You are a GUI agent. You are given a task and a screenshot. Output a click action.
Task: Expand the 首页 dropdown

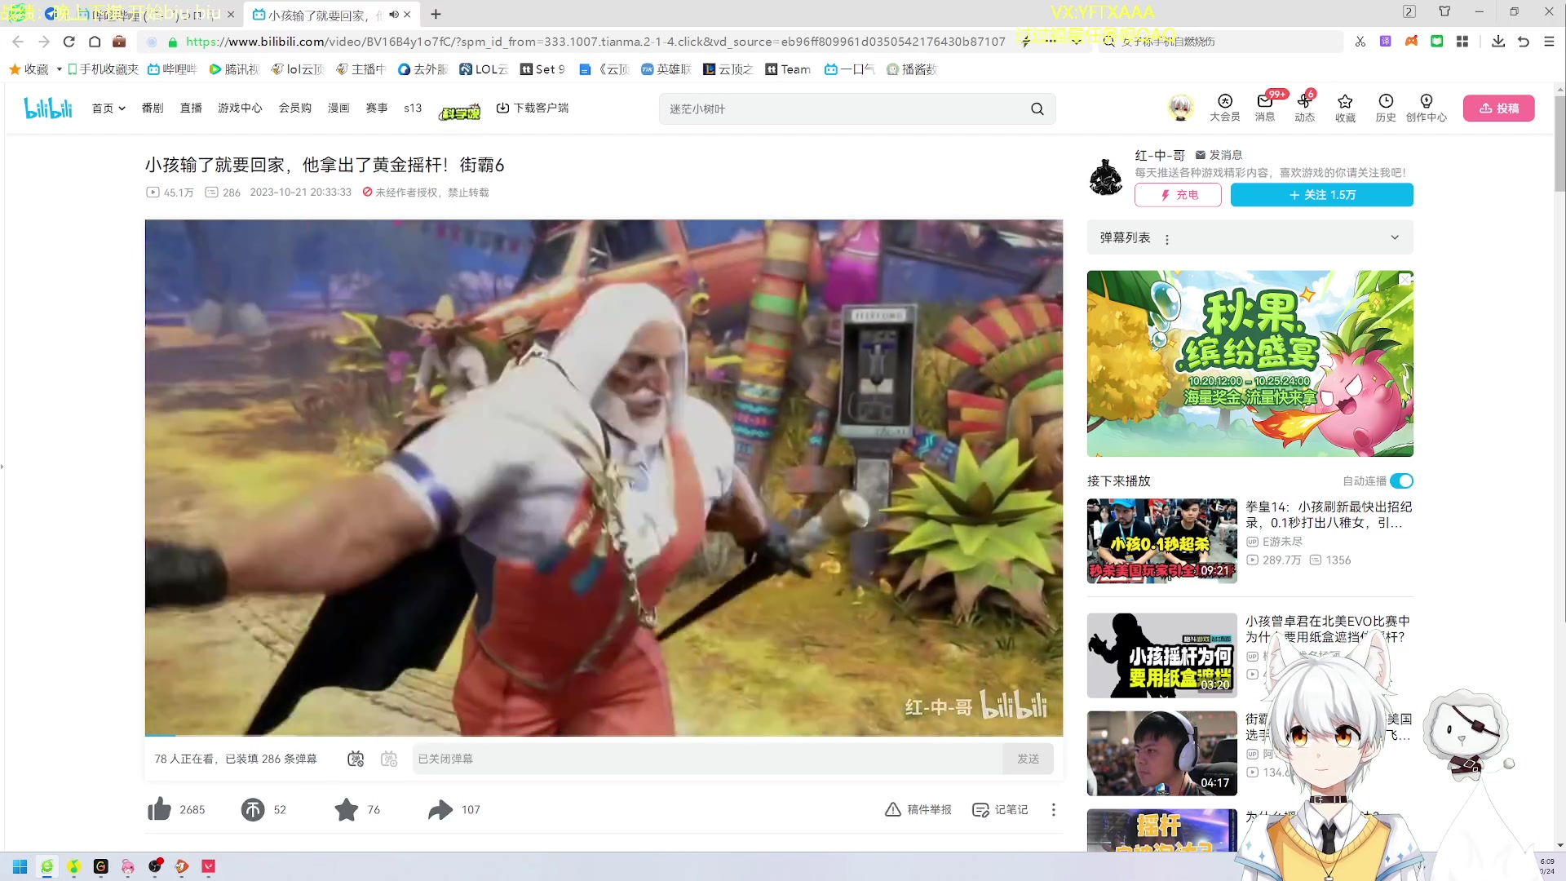click(108, 108)
